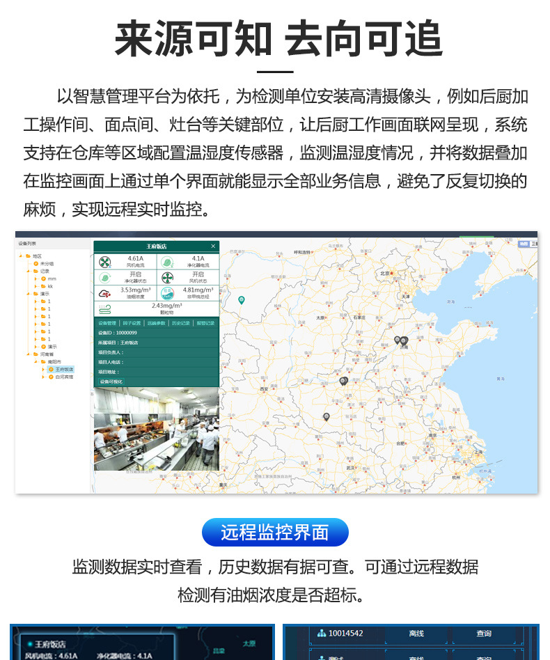Select the 南阳市 tree item
The width and height of the screenshot is (550, 660).
54,362
